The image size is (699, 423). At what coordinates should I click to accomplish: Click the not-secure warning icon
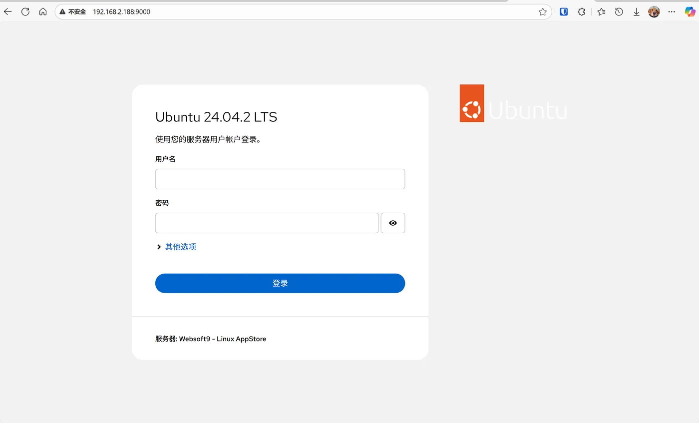pos(62,11)
